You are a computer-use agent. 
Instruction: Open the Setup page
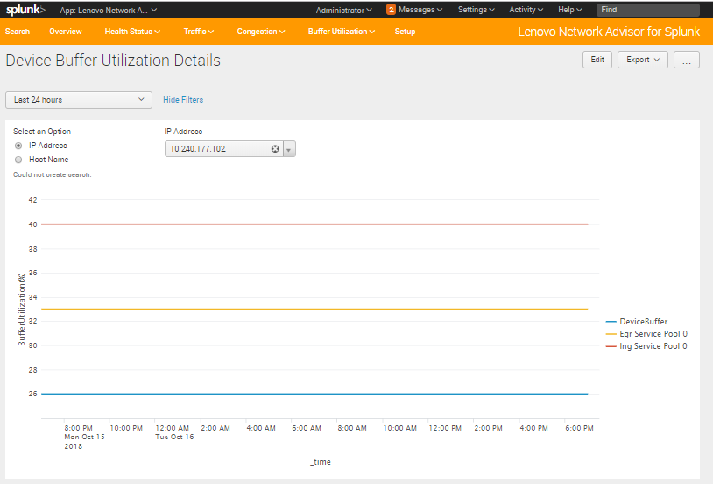405,32
